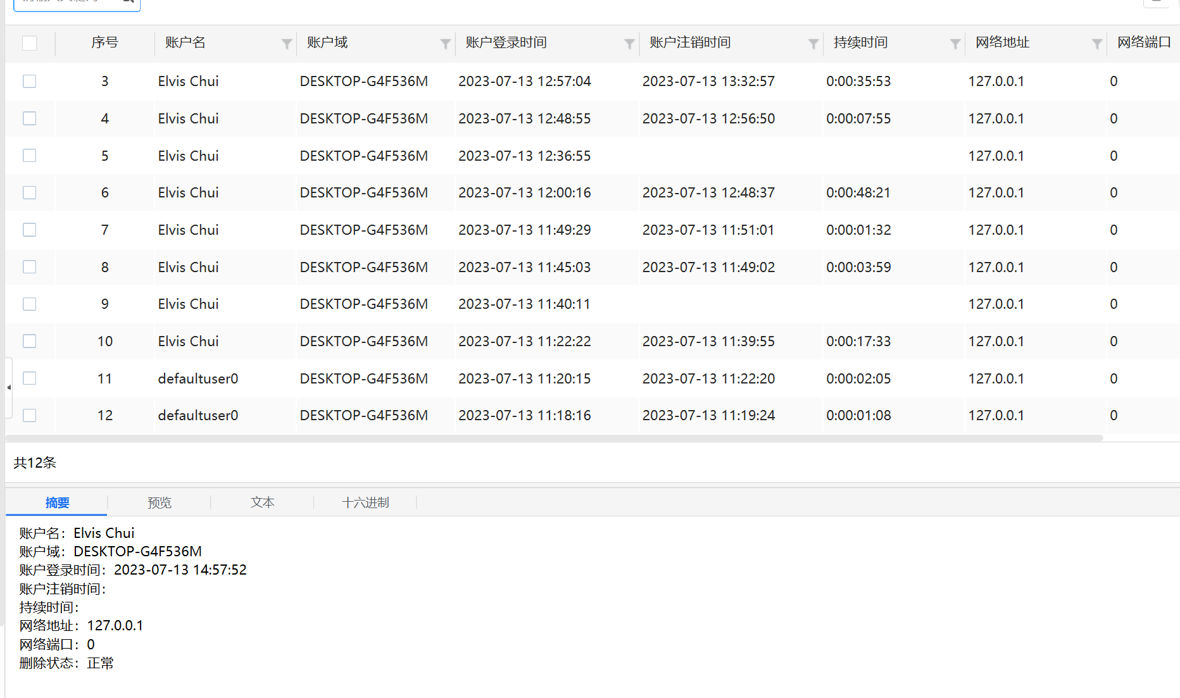Sort by 账户注销时间 column header
The width and height of the screenshot is (1180, 698).
(x=690, y=42)
